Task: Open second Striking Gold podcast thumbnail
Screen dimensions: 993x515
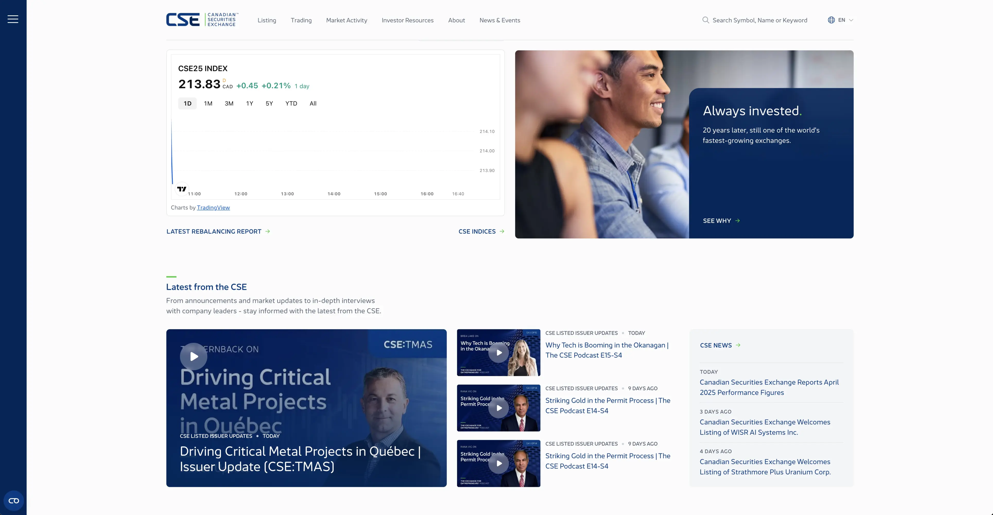Action: [498, 463]
